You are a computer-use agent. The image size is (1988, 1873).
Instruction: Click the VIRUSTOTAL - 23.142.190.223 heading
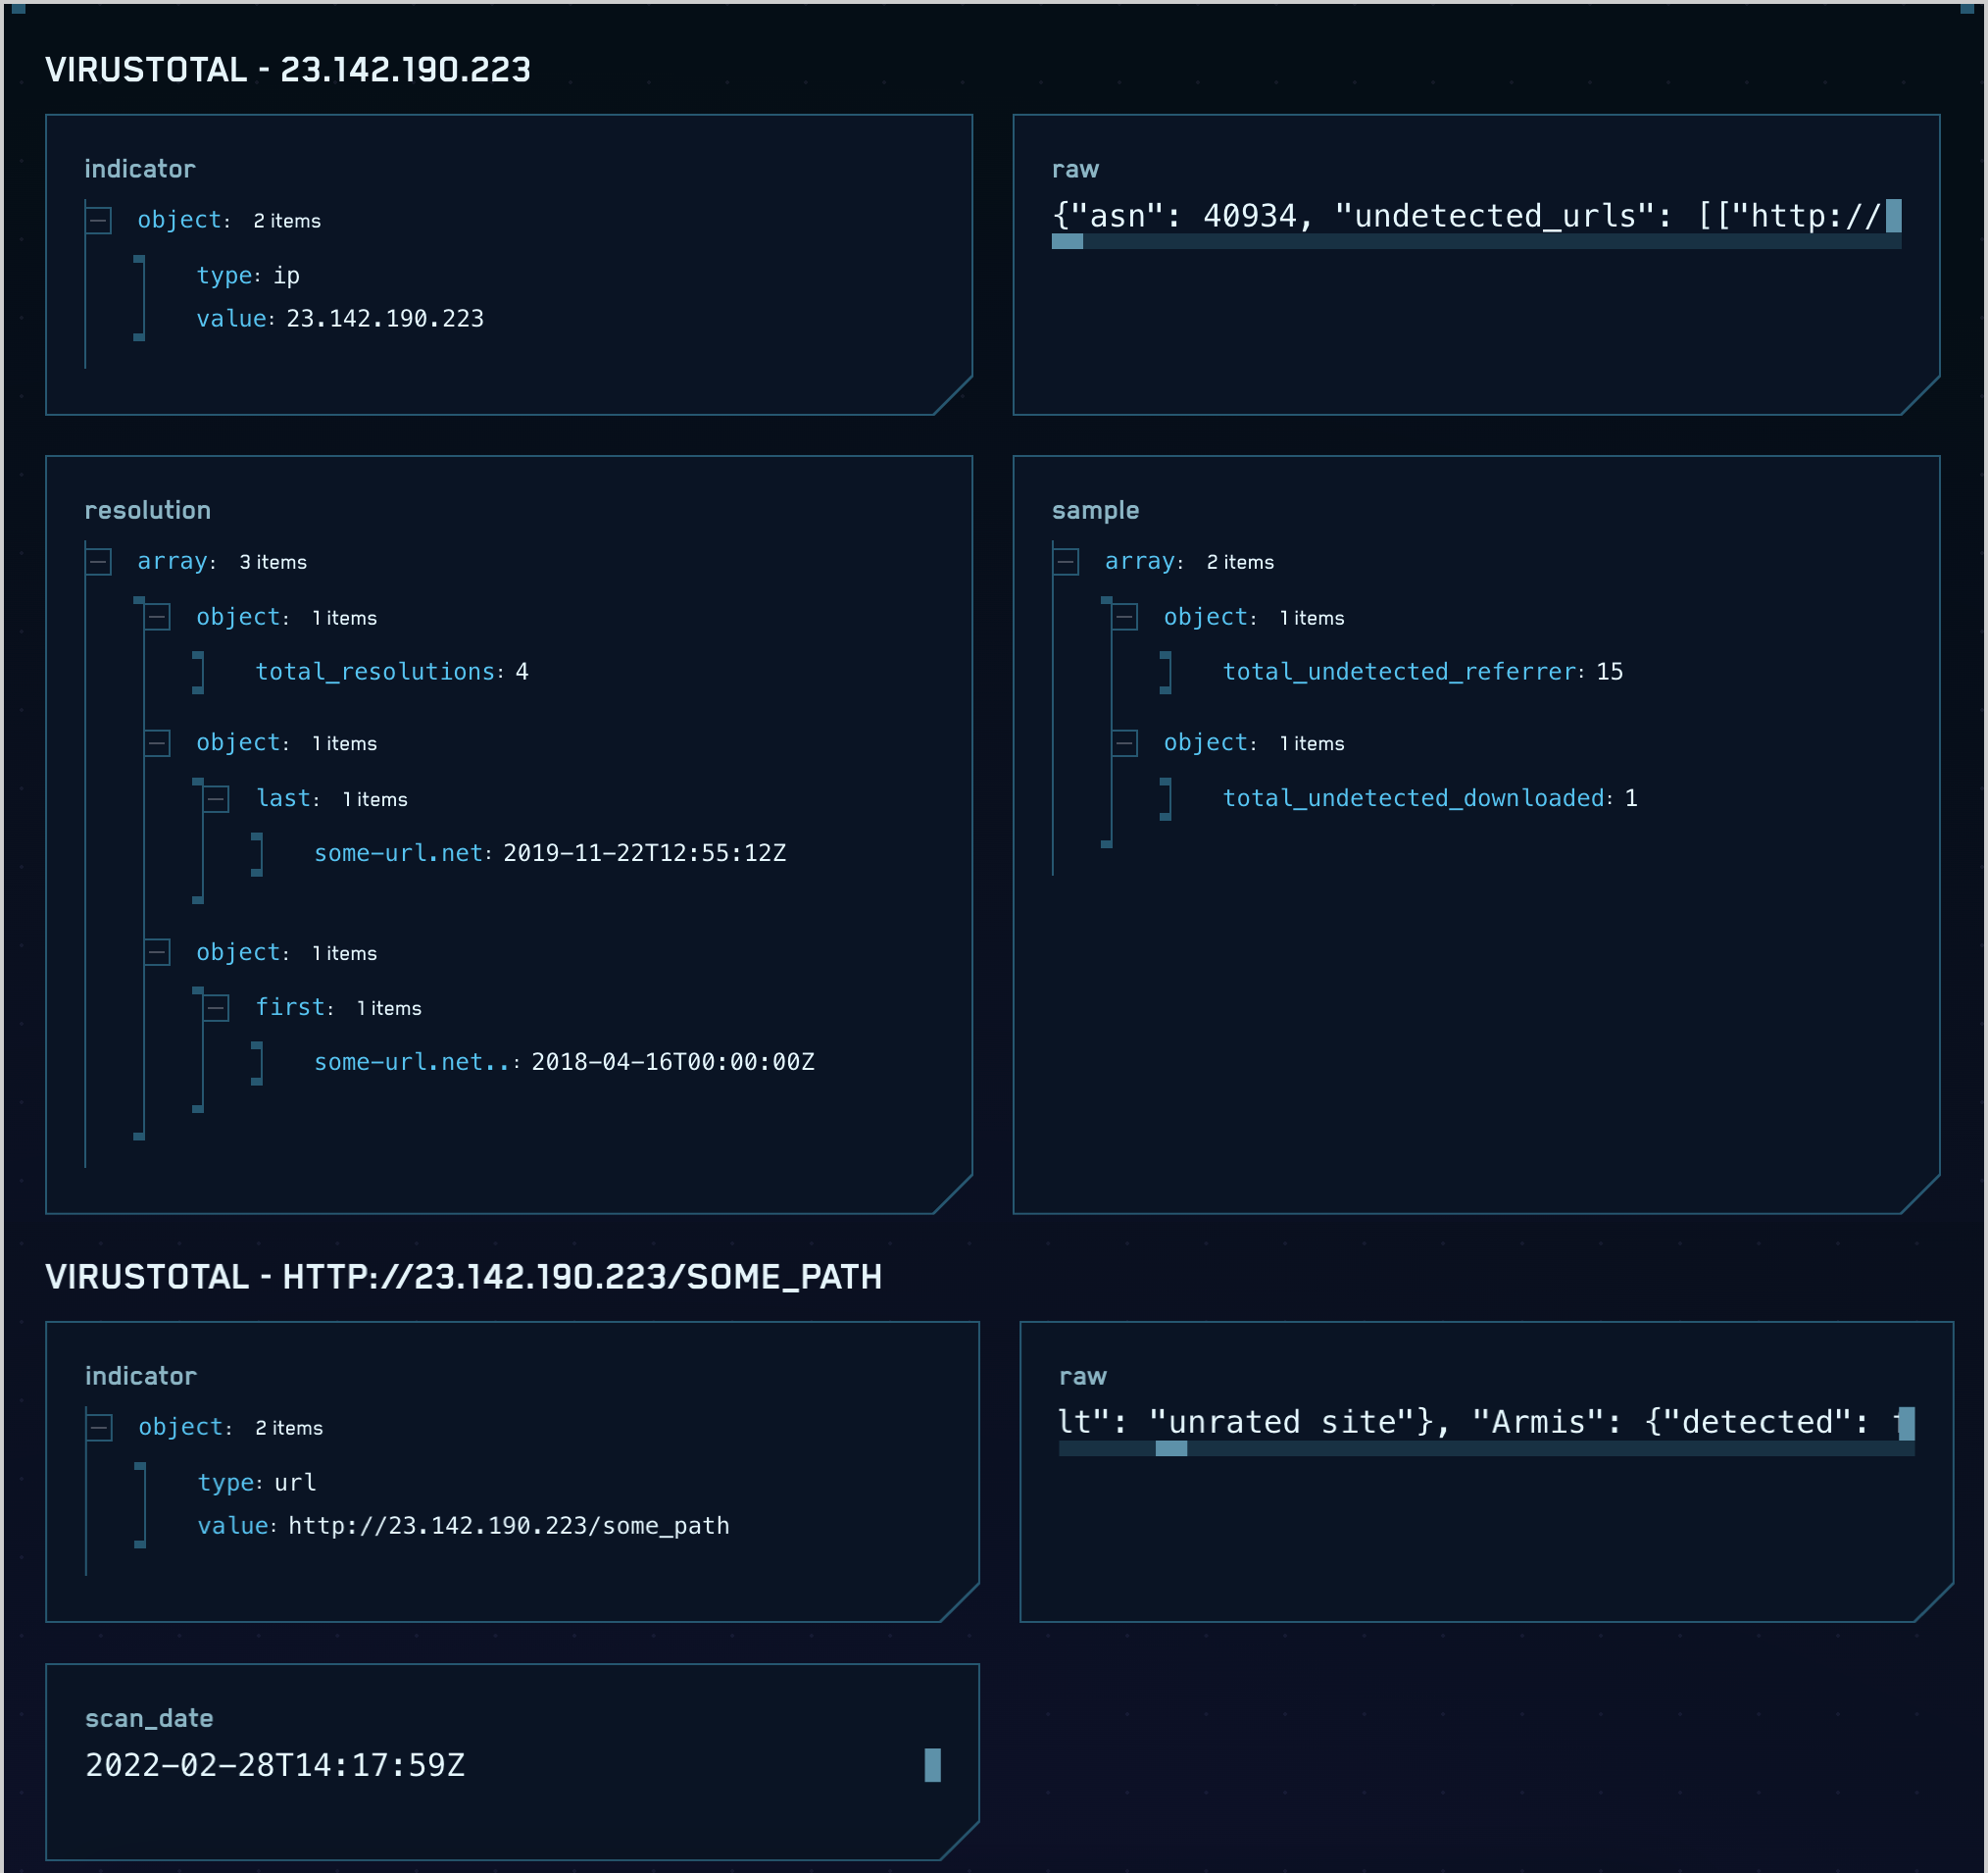click(287, 70)
